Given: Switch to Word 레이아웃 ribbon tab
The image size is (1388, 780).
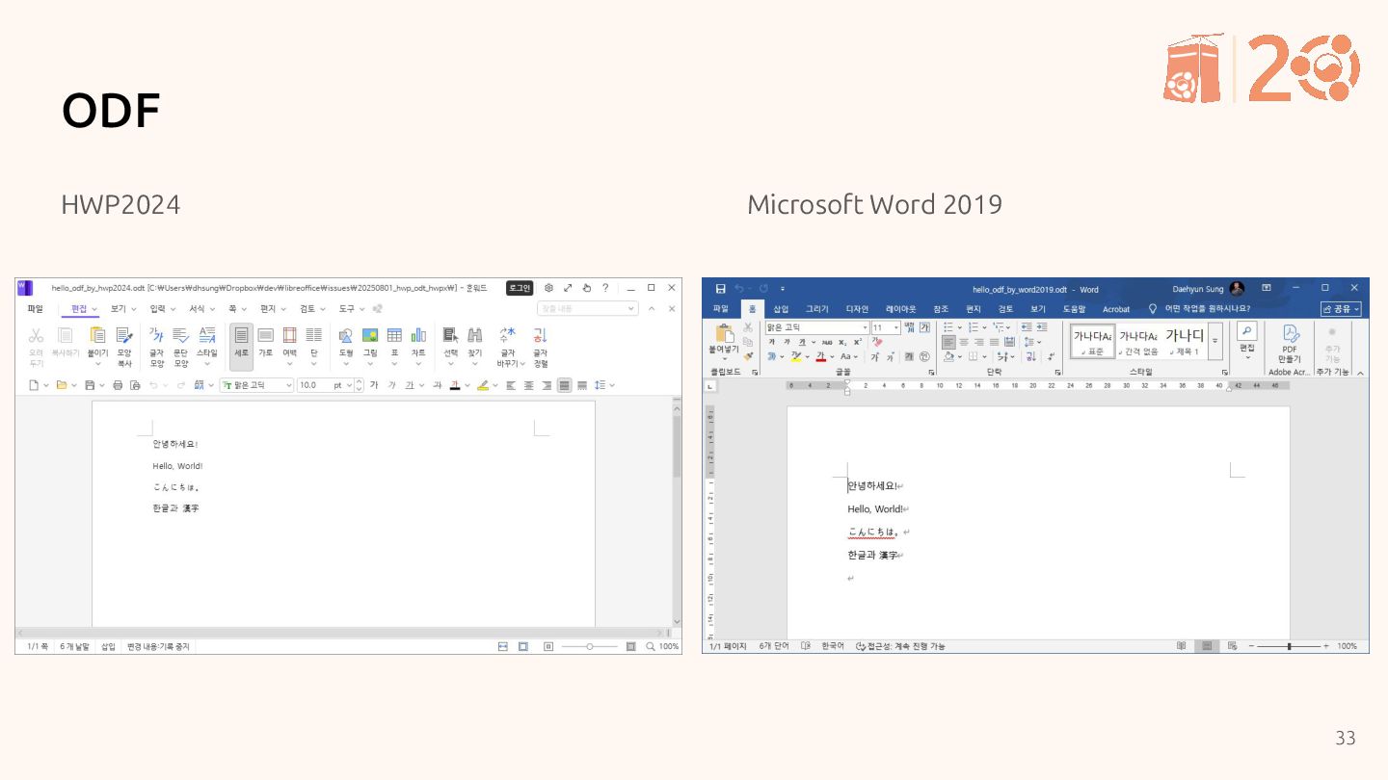Looking at the screenshot, I should coord(901,309).
